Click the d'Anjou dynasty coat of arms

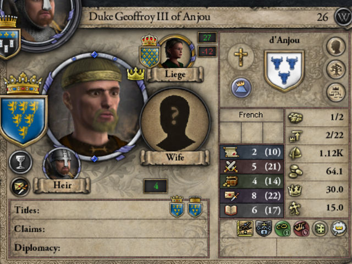click(284, 71)
